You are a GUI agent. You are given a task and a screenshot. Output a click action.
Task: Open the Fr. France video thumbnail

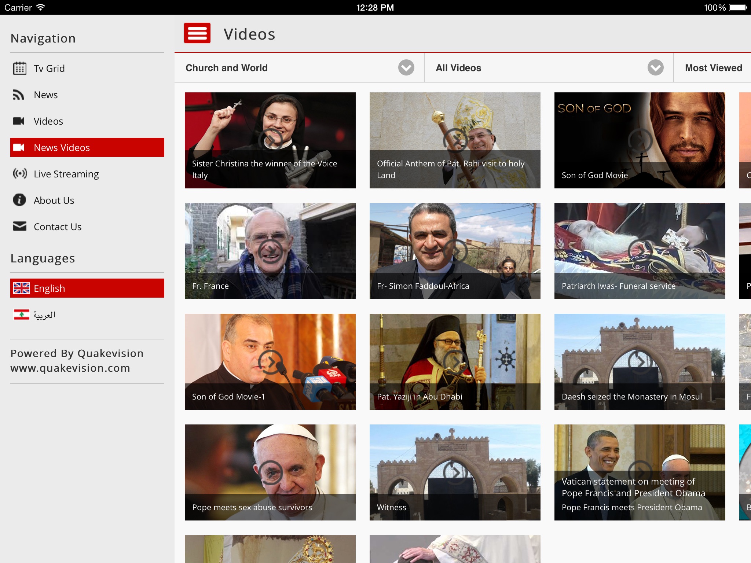pyautogui.click(x=270, y=251)
